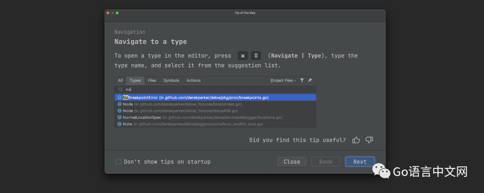
Task: Click the type icon beside NormalLocationSpec
Action: click(x=120, y=117)
